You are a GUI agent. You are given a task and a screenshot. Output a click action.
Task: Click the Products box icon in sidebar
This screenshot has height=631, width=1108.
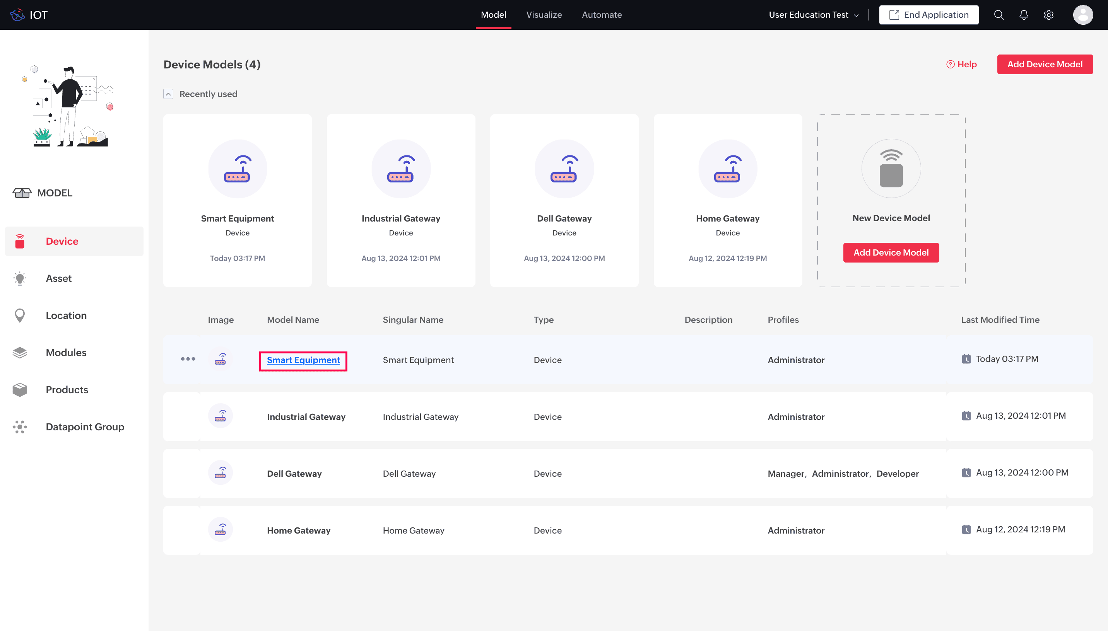click(x=20, y=390)
